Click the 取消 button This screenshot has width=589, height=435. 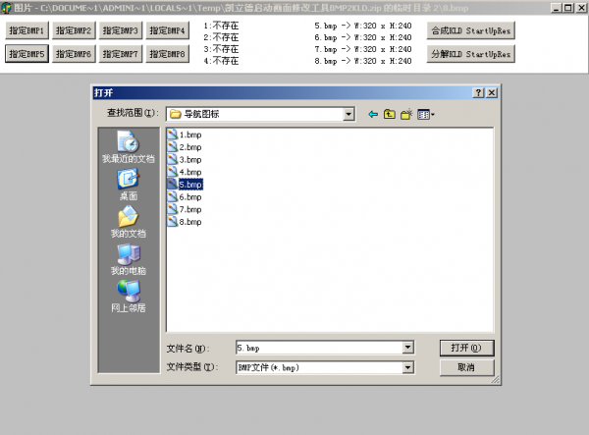(x=465, y=367)
